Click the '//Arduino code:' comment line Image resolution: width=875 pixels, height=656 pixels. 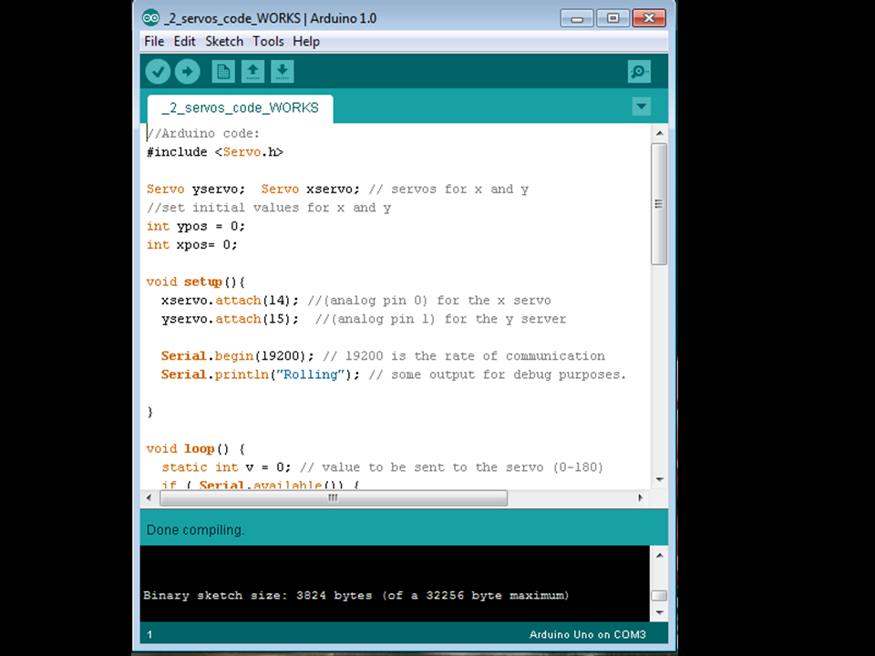point(203,133)
